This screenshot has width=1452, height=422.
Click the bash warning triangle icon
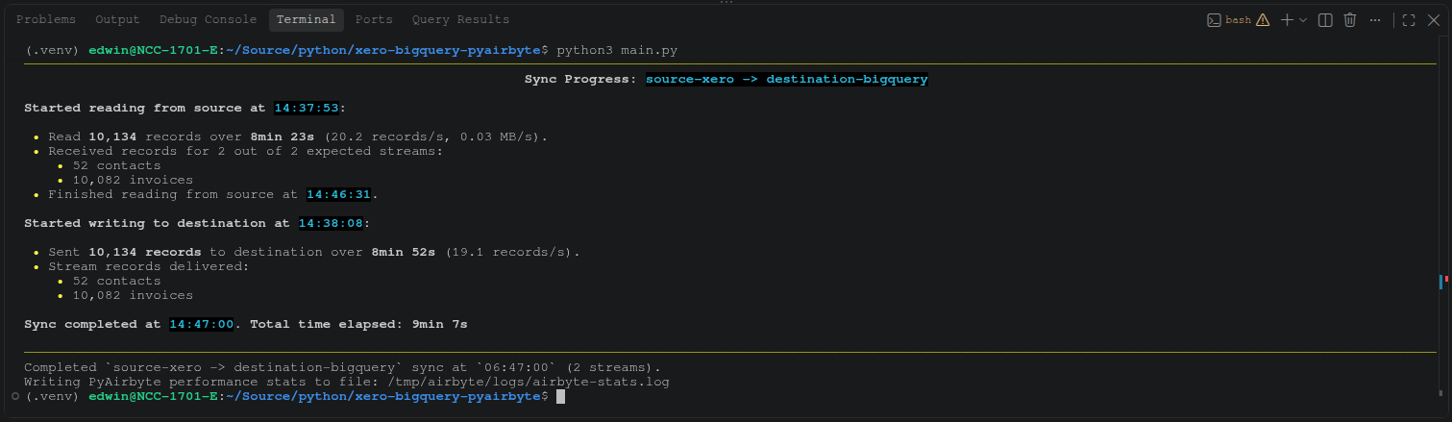click(x=1263, y=19)
